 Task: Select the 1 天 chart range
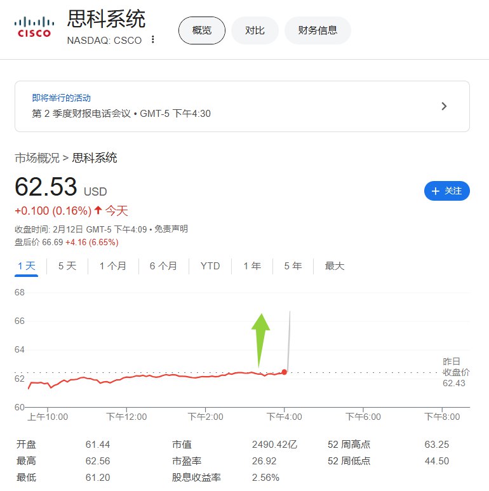[x=26, y=266]
